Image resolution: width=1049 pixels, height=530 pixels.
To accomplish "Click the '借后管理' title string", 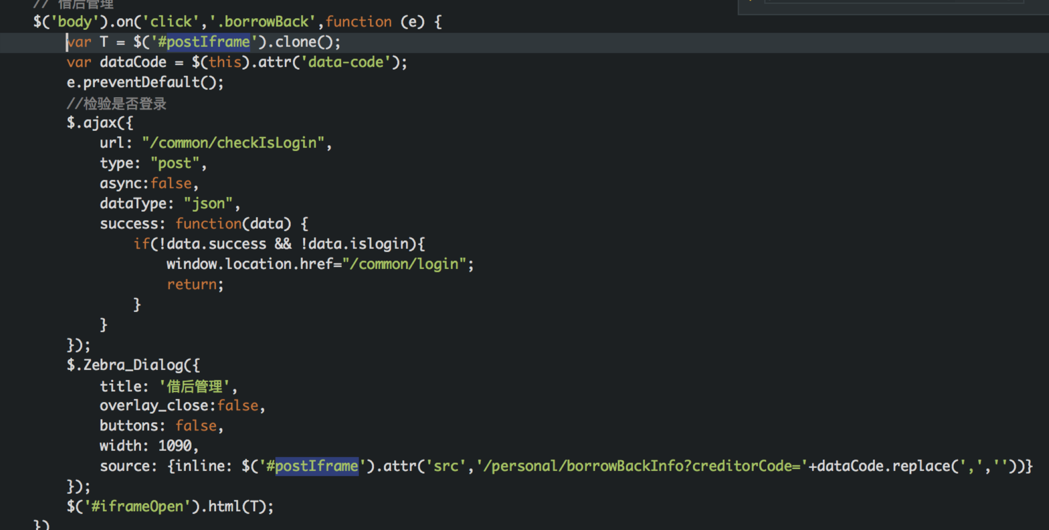I will [194, 386].
